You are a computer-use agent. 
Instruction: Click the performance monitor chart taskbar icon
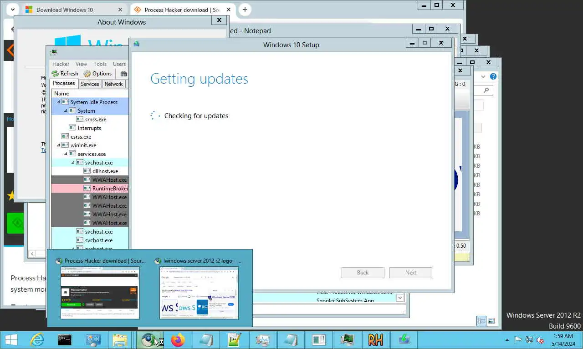coord(263,340)
